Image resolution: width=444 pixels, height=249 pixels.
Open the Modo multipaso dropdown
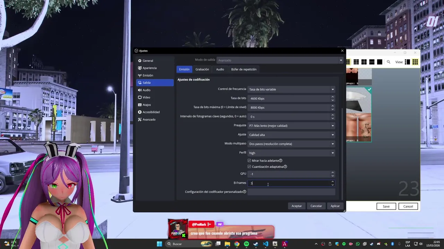[291, 144]
